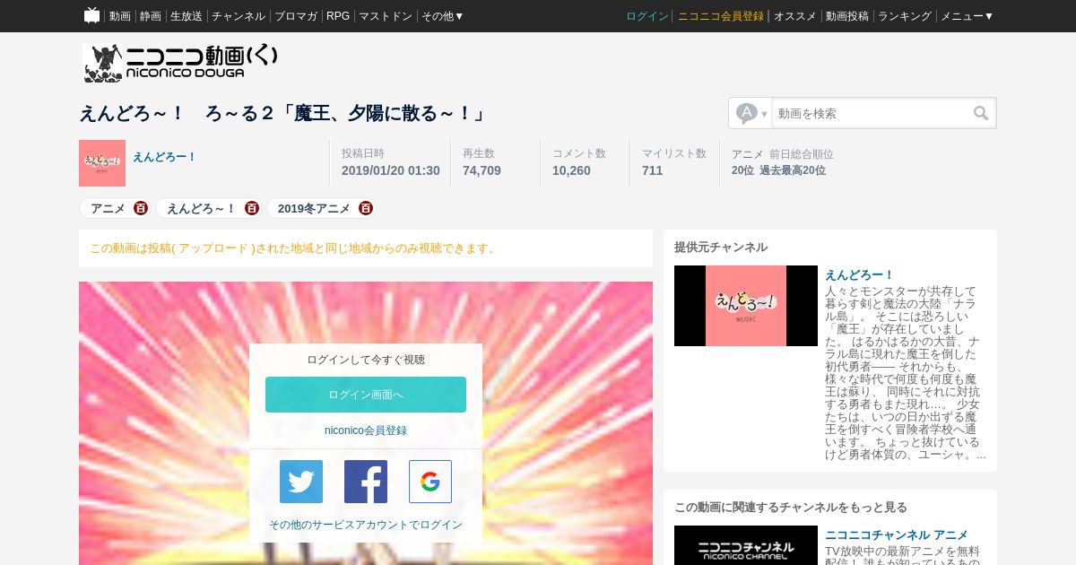Open dictionary icon beside 2019冬アニメ tag
This screenshot has height=565, width=1076.
pos(366,208)
